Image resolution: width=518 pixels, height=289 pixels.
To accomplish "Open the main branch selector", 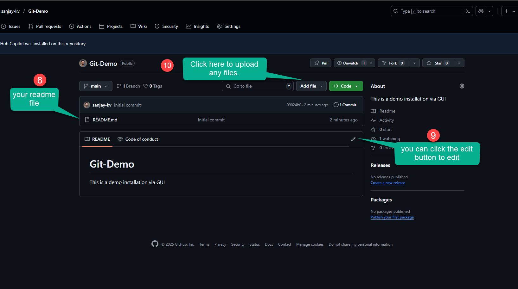I will 95,86.
